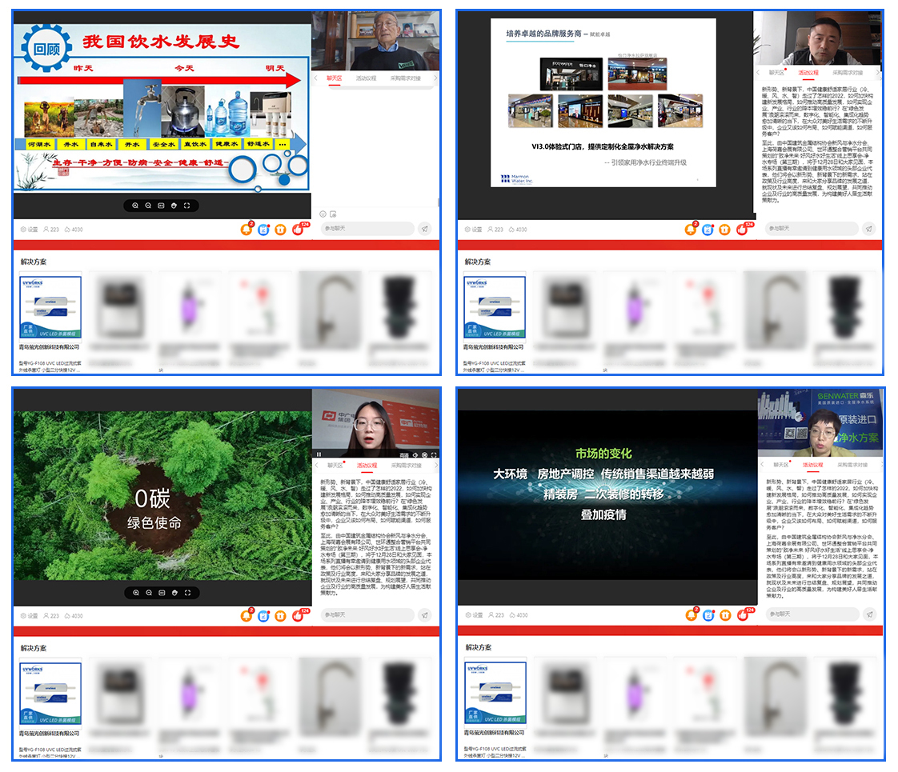Click the thumbs-up like icon in top-right panel
898x772 pixels.
coord(743,230)
